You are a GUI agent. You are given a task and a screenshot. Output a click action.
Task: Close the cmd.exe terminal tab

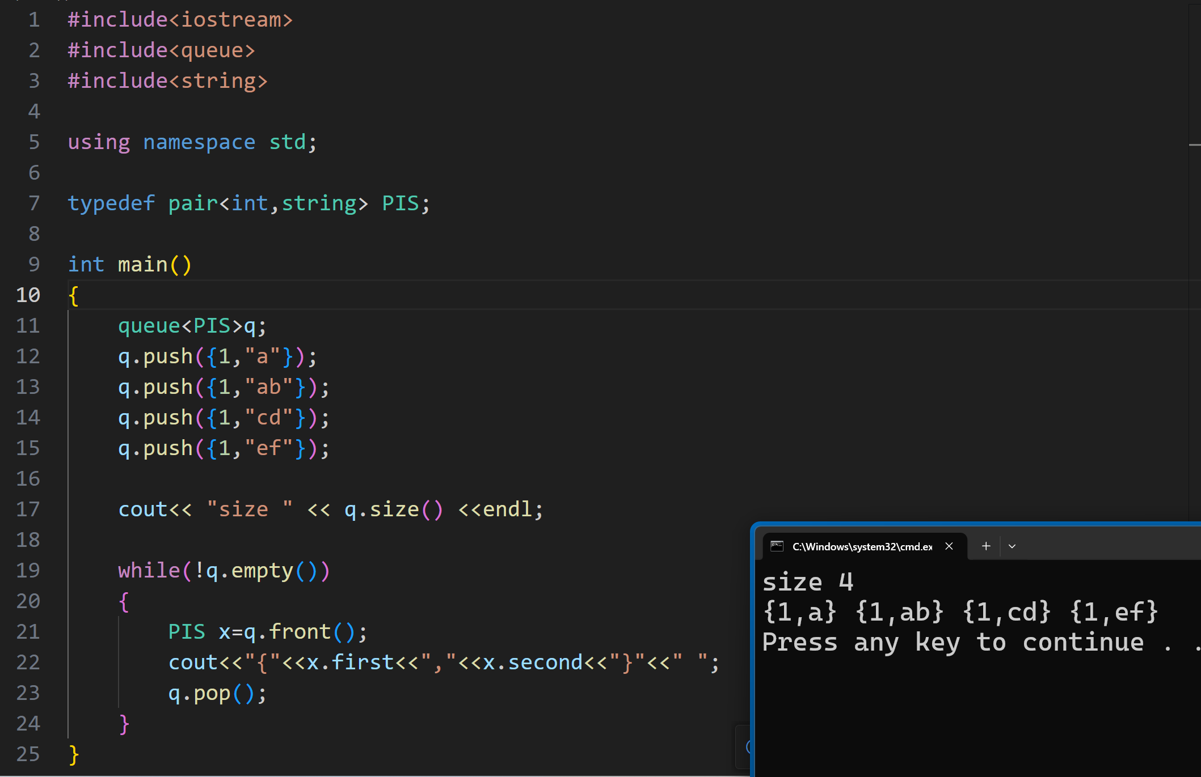(949, 546)
